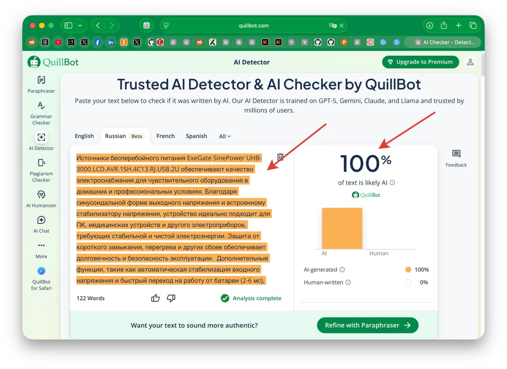Show More tools in the sidebar
The image size is (507, 369).
[x=41, y=246]
